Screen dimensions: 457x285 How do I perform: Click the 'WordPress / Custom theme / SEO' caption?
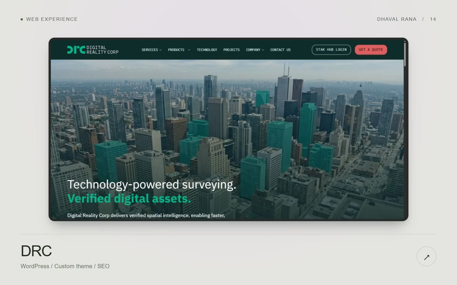click(x=65, y=266)
